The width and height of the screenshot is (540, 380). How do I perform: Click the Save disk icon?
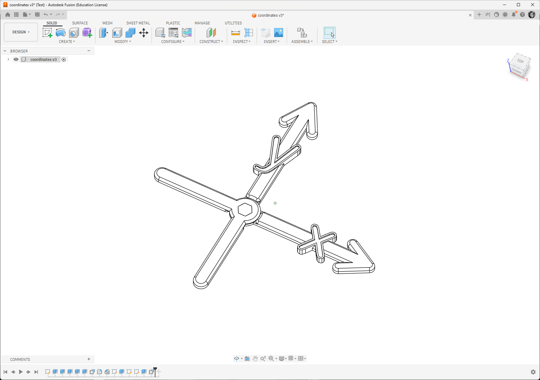(37, 15)
